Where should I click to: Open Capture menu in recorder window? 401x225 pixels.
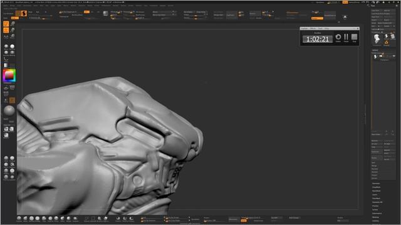[x=305, y=28]
